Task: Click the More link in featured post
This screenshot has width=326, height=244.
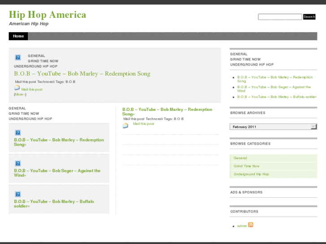Action: click(20, 94)
